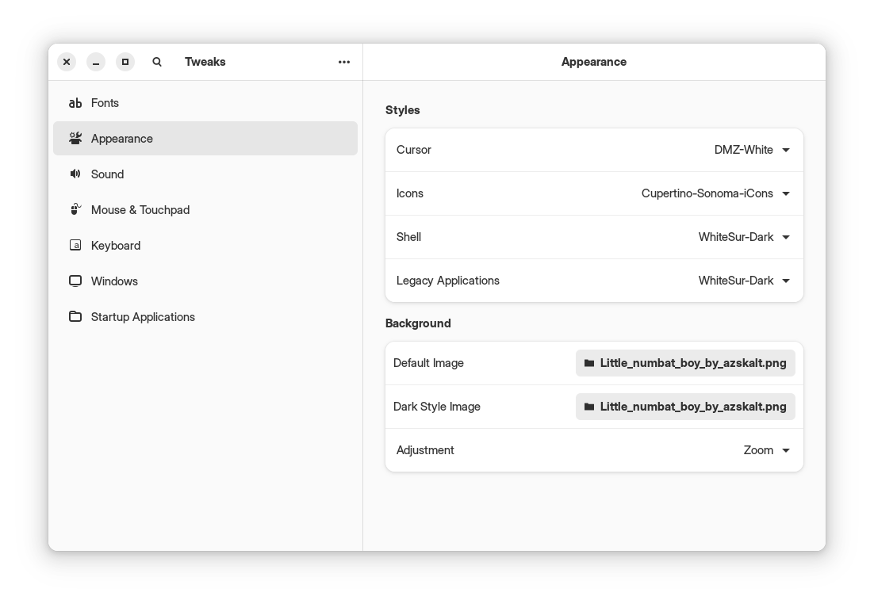Screen dimensions: 874x604
Task: Click the Keyboard sidebar icon
Action: pos(75,245)
